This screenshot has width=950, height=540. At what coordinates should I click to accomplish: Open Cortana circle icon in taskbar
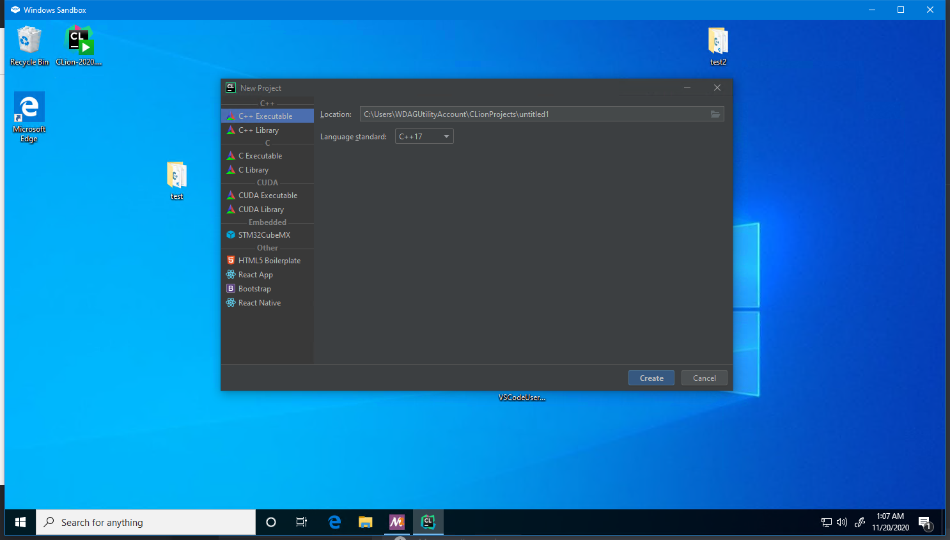[x=271, y=522]
